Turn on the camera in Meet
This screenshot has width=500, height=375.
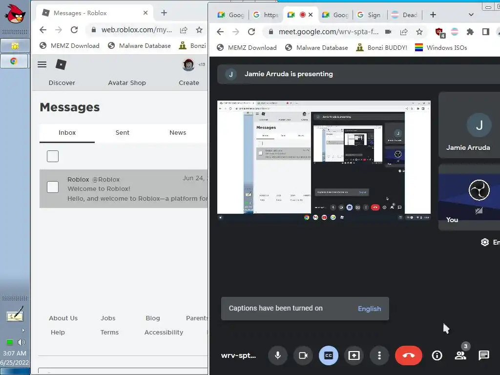303,355
